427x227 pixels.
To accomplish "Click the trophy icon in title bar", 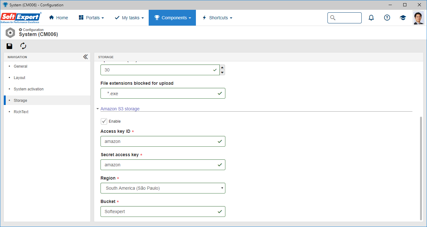I will [x=5, y=5].
